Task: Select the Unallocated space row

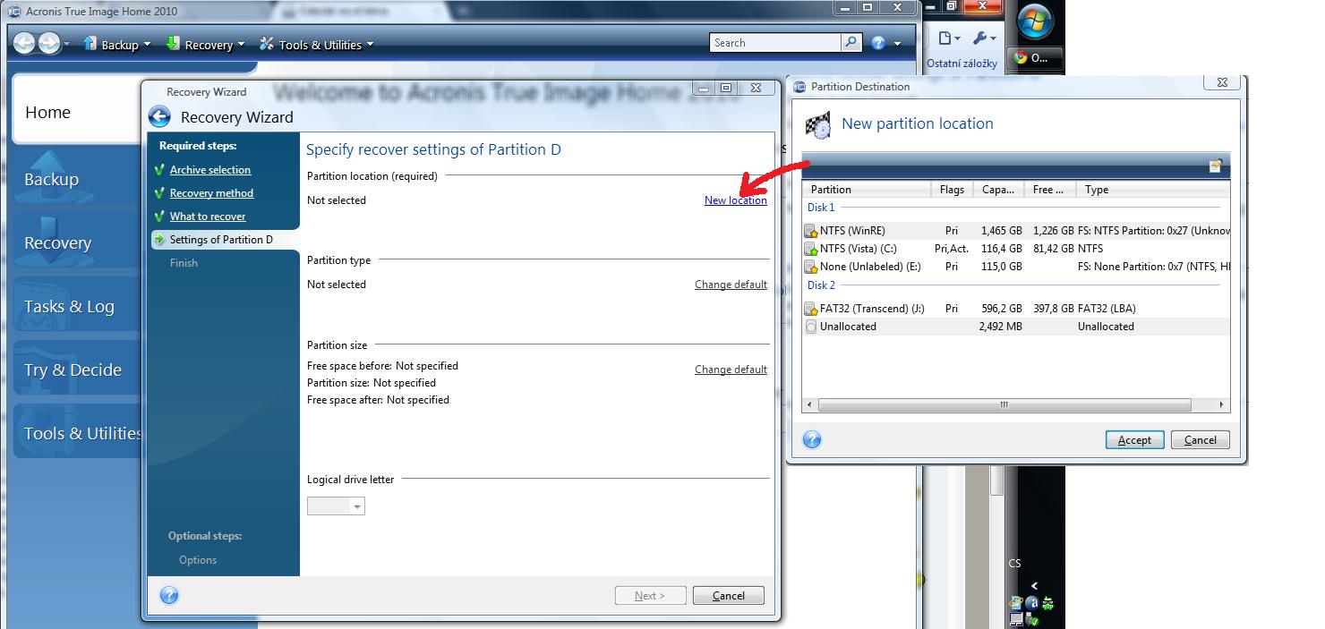Action: click(x=1016, y=327)
